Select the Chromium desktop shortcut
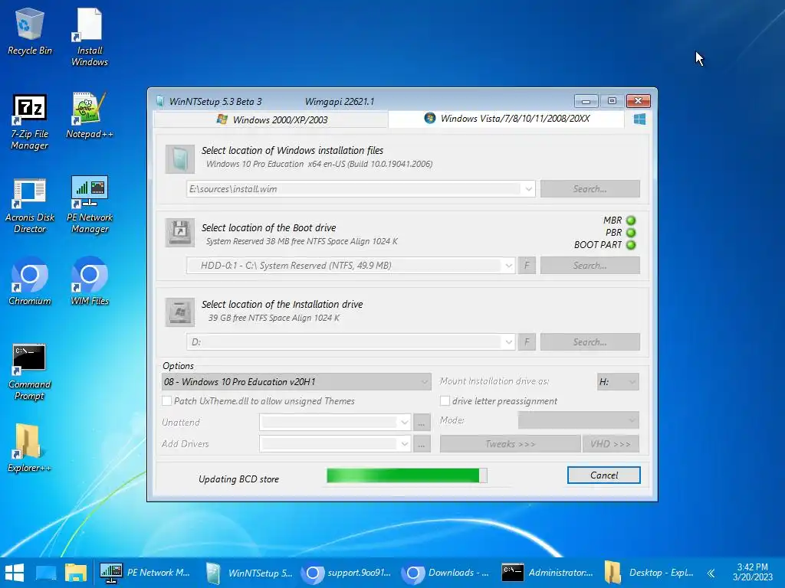785x588 pixels. (30, 281)
